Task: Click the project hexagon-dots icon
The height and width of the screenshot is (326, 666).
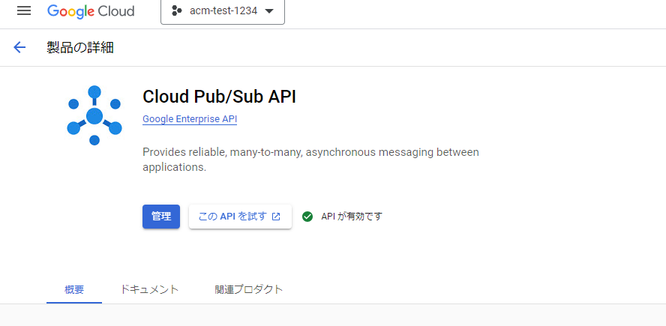Action: click(x=177, y=11)
